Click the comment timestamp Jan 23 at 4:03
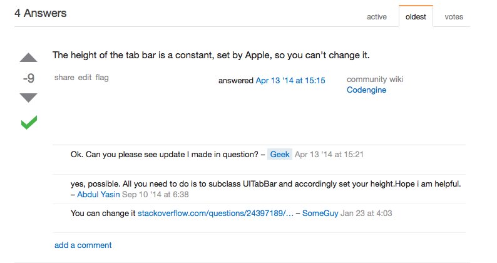 tap(366, 213)
